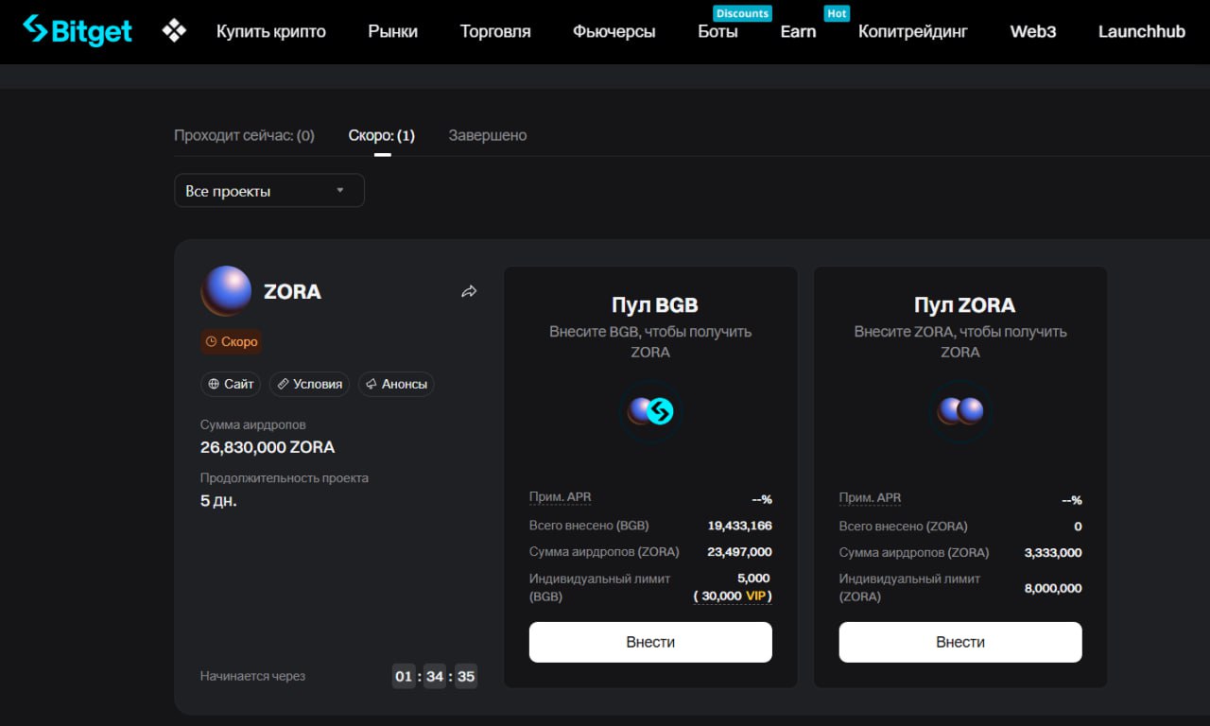
Task: Open the Торговля menu
Action: (x=495, y=31)
